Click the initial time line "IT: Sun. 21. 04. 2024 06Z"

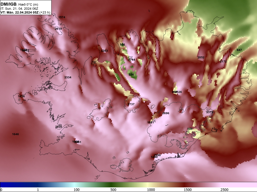pyautogui.click(x=19, y=9)
